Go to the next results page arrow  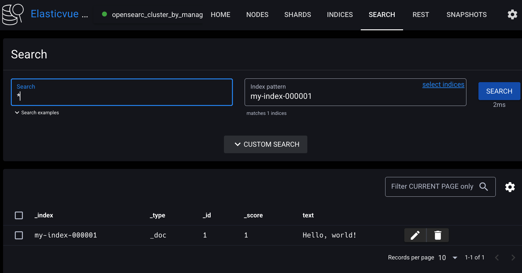click(513, 258)
